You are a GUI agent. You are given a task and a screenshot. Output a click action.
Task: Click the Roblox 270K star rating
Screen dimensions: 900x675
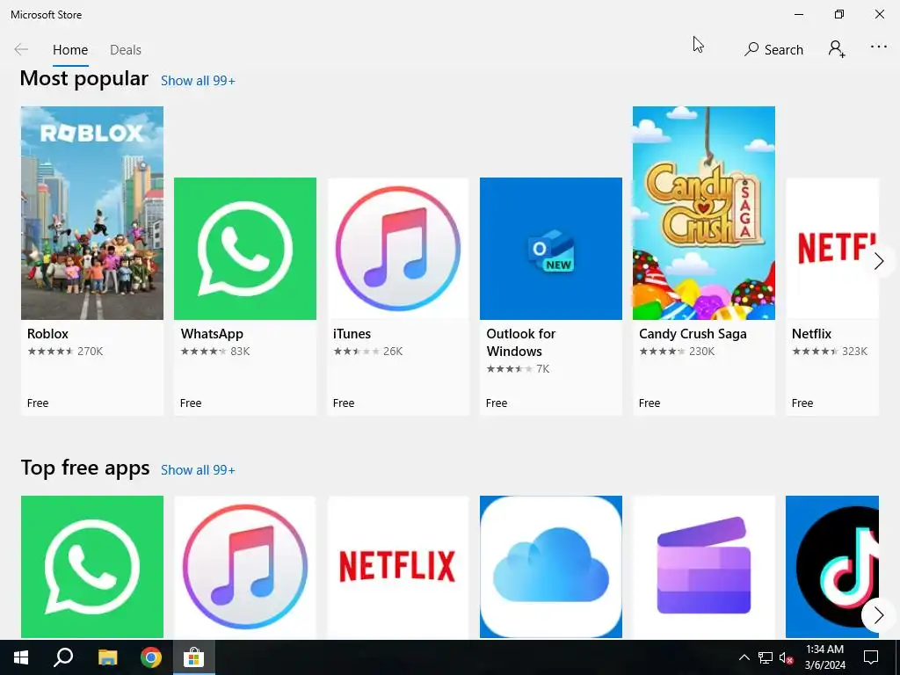(x=65, y=352)
